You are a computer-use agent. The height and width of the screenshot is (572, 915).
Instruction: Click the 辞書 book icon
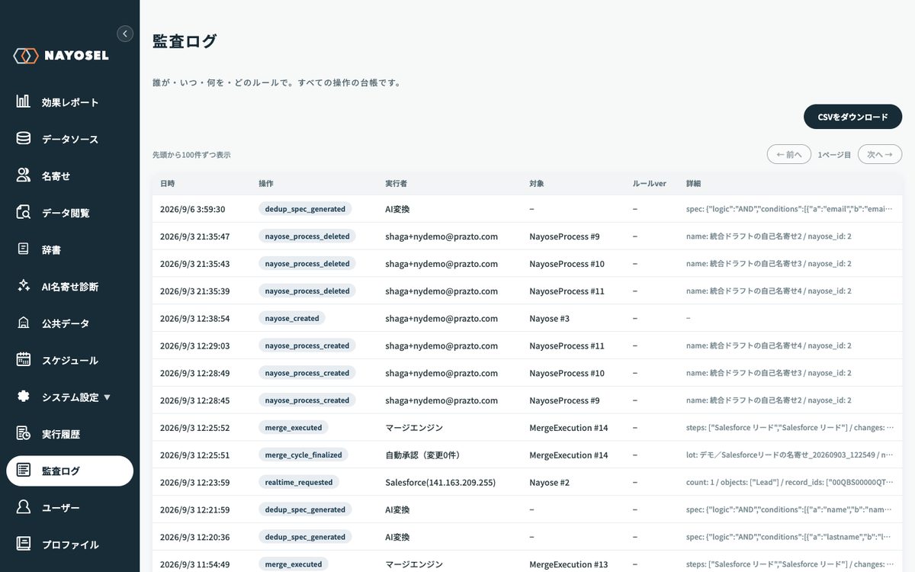(x=24, y=249)
